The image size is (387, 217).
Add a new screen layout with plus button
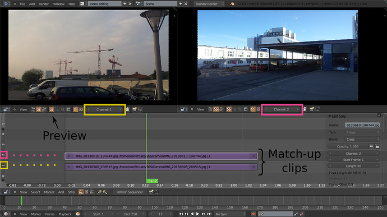[125, 4]
